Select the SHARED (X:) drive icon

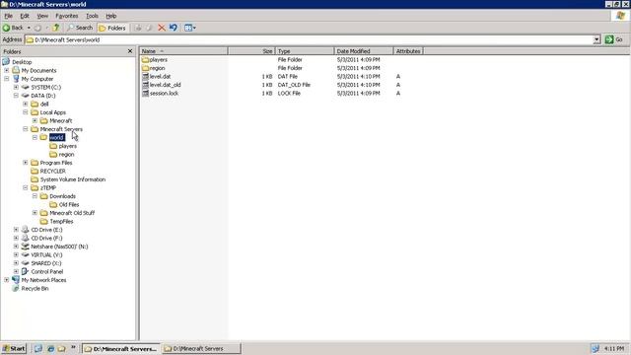[x=25, y=263]
